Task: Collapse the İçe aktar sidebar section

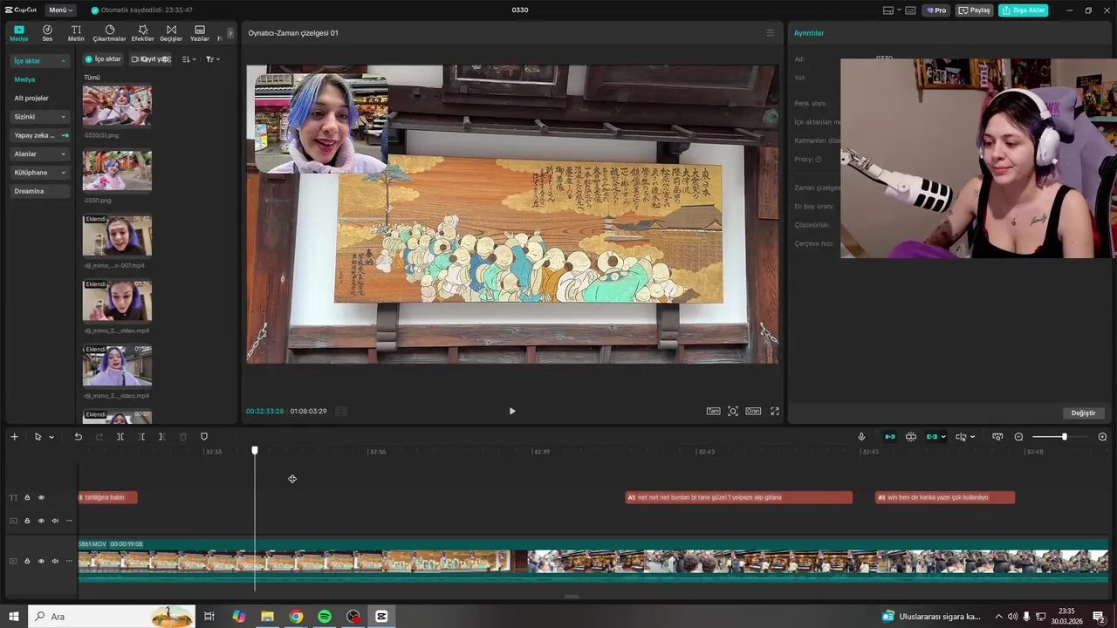Action: point(39,61)
